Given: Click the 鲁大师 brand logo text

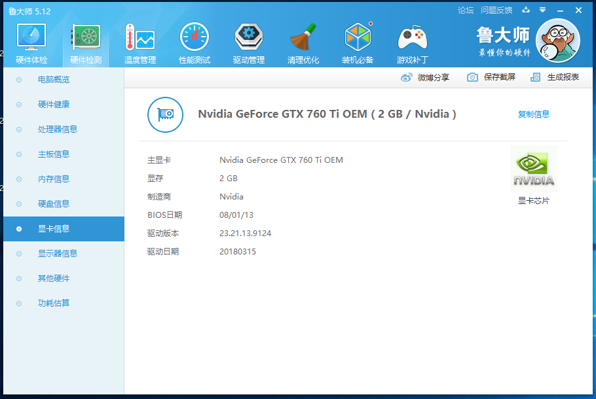Looking at the screenshot, I should point(503,35).
